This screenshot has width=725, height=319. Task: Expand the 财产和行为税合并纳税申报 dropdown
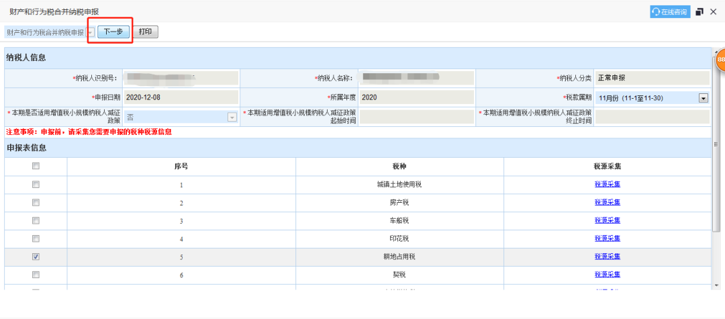(90, 32)
